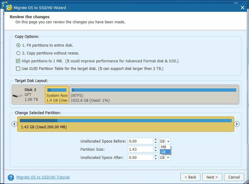
Task: Click the blue help question mark icon
Action: 11,177
